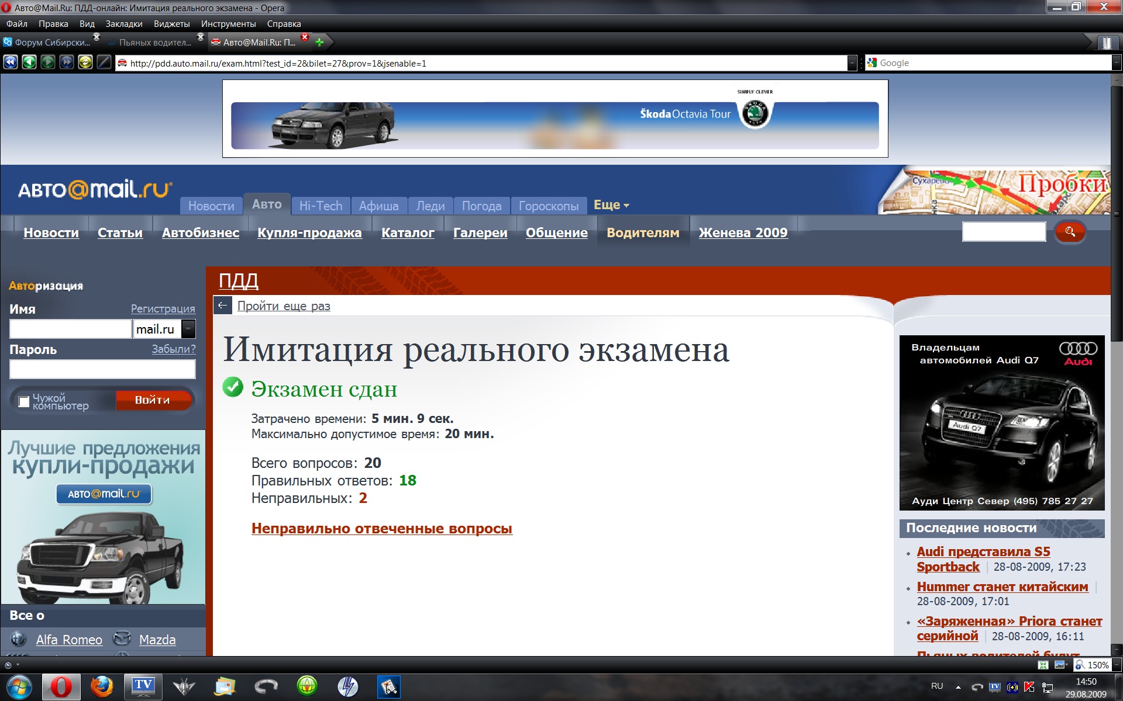Click the green Back navigation button
The height and width of the screenshot is (701, 1123).
point(29,63)
